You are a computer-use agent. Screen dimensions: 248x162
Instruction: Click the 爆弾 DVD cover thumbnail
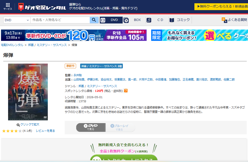click(28, 92)
